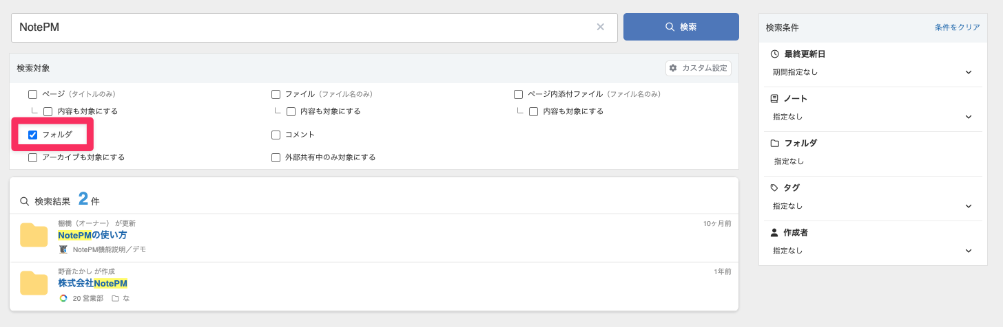Click the 20 営業部 note label
Viewport: 1003px width, 327px height.
tap(88, 298)
